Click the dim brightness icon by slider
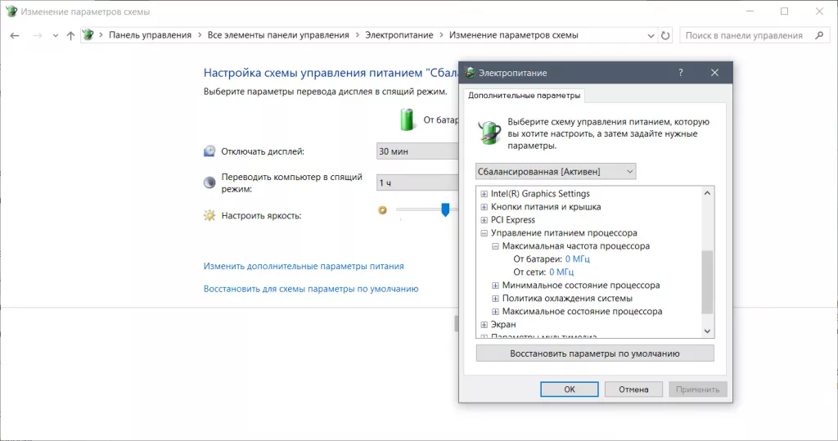This screenshot has width=838, height=441. 382,210
